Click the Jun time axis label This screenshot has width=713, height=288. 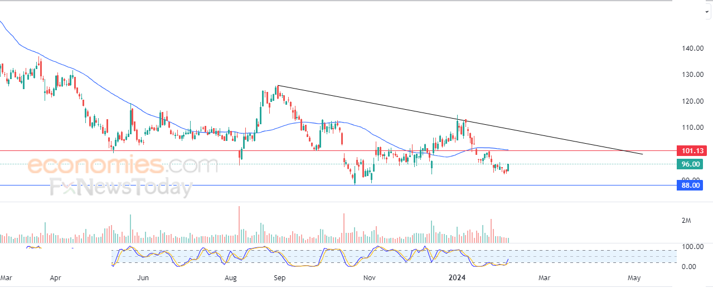pyautogui.click(x=143, y=277)
